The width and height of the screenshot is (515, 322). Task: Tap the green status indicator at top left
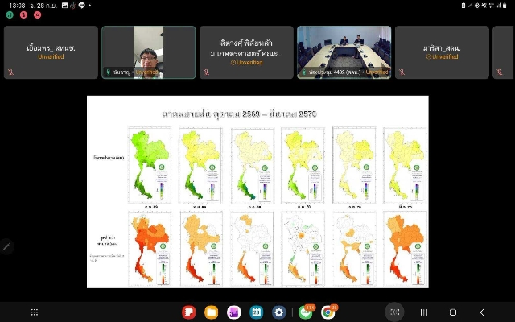(10, 15)
